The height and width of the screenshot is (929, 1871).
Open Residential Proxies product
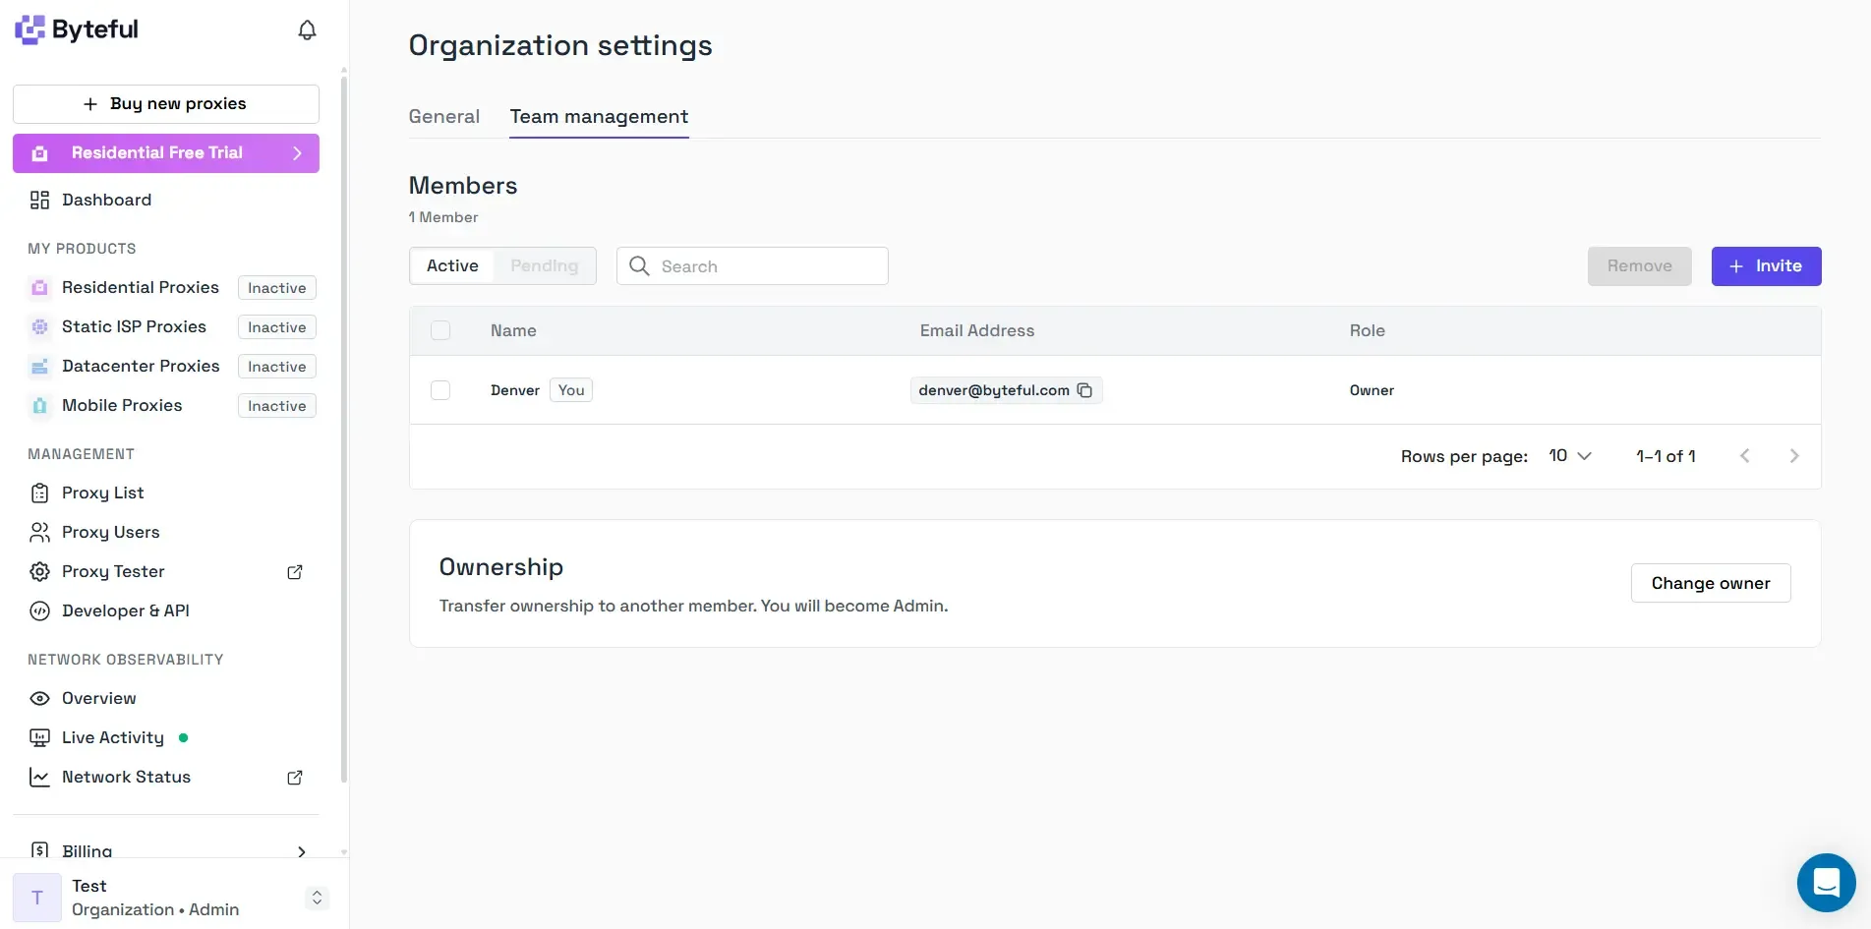(140, 287)
